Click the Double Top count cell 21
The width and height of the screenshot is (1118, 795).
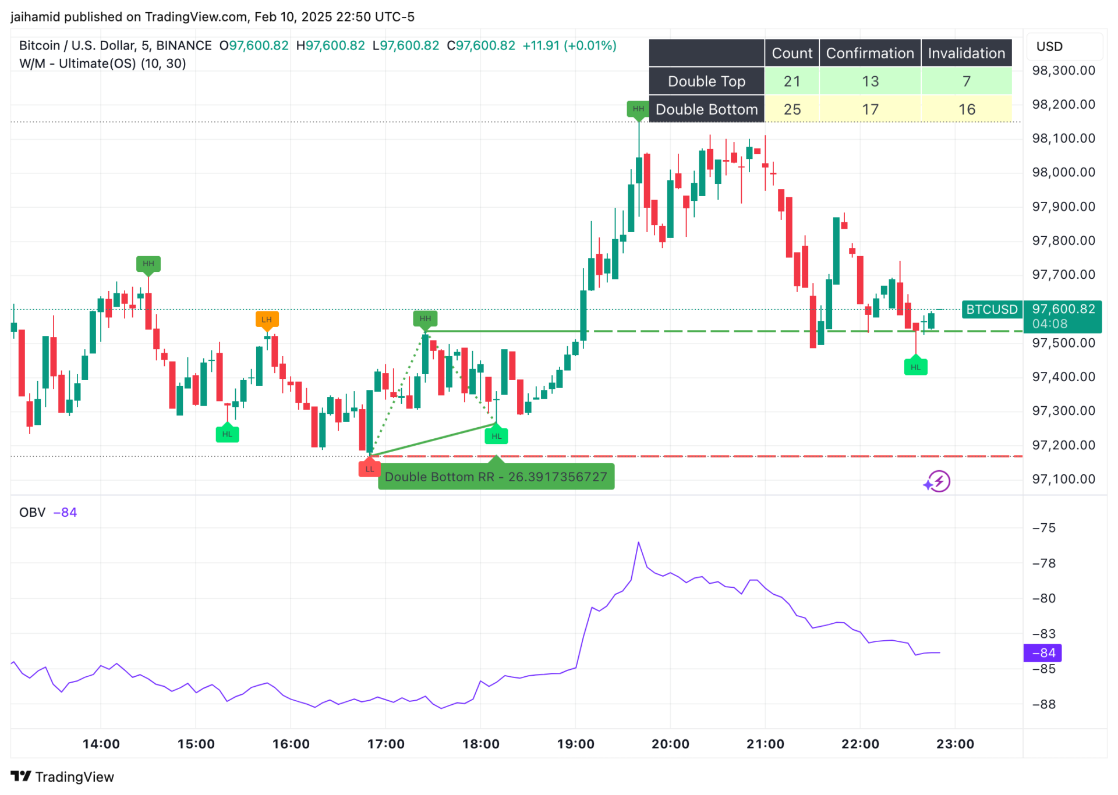click(792, 81)
